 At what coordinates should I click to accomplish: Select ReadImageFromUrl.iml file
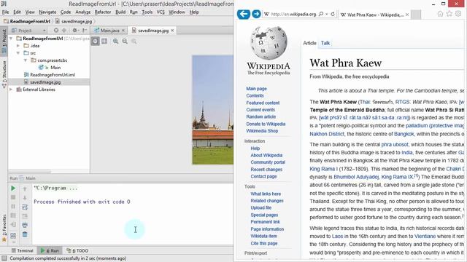tap(53, 75)
